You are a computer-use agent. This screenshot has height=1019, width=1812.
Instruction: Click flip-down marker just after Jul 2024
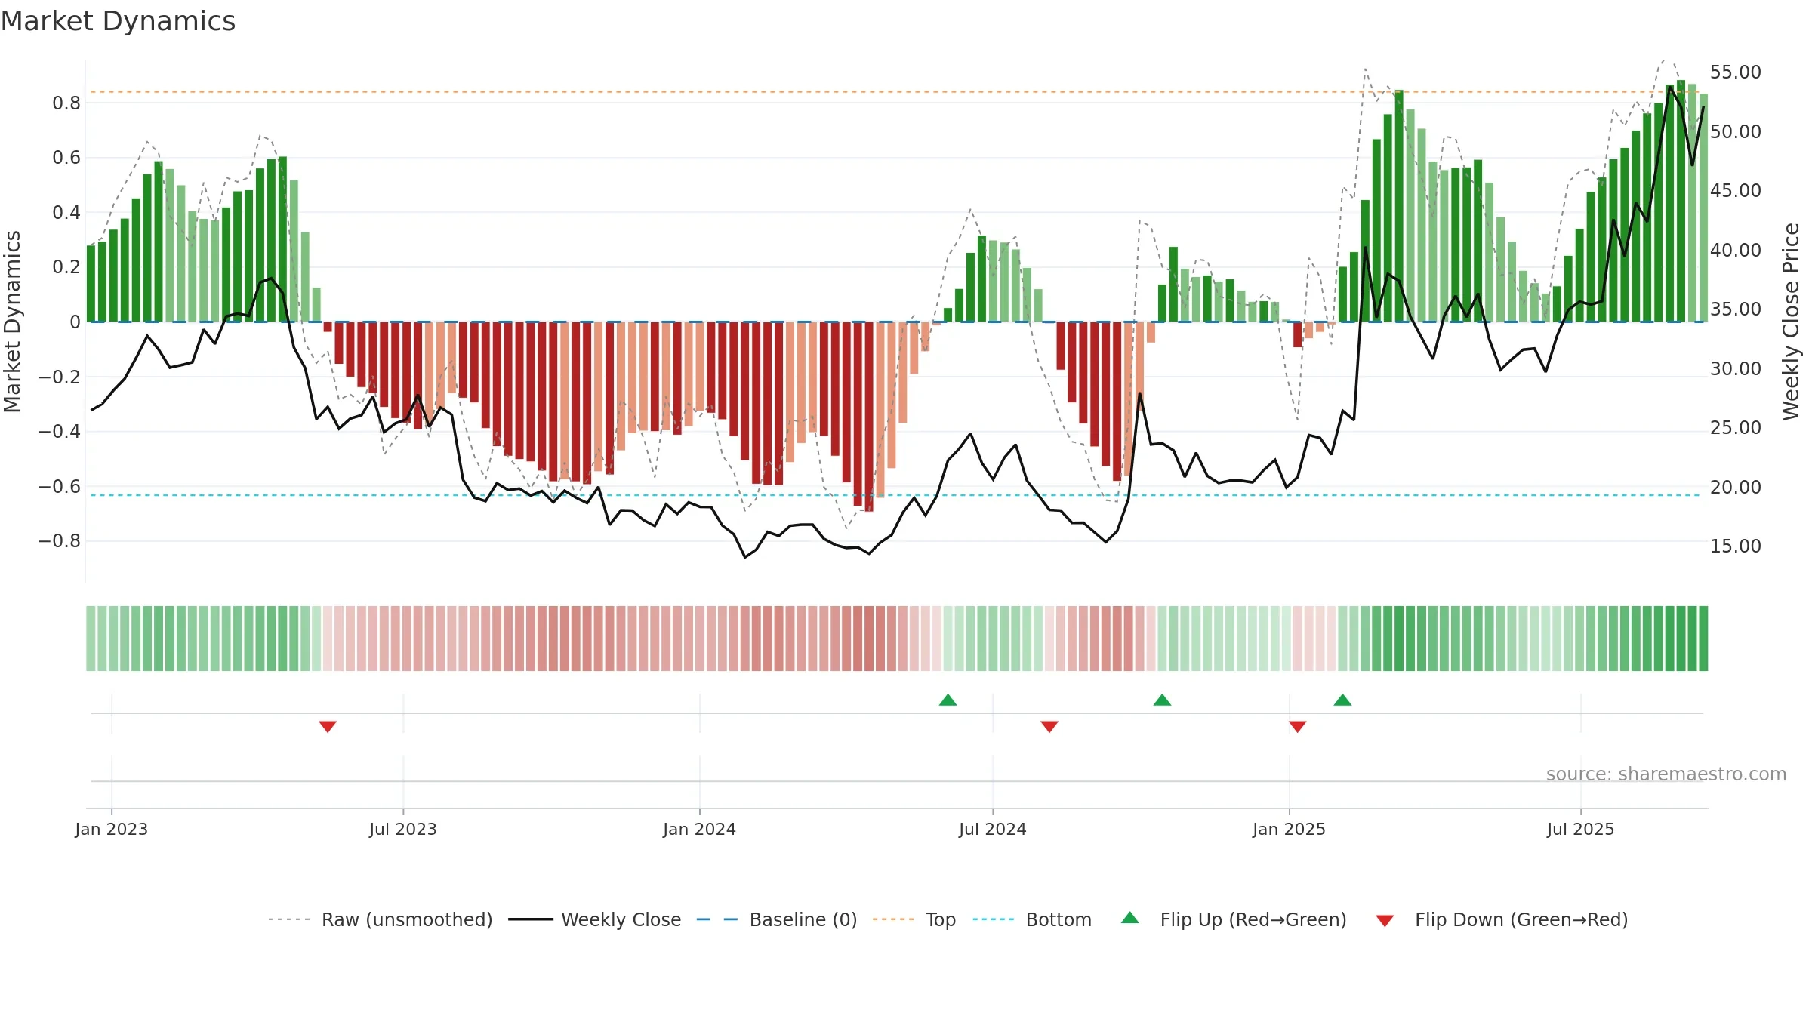pos(1049,726)
